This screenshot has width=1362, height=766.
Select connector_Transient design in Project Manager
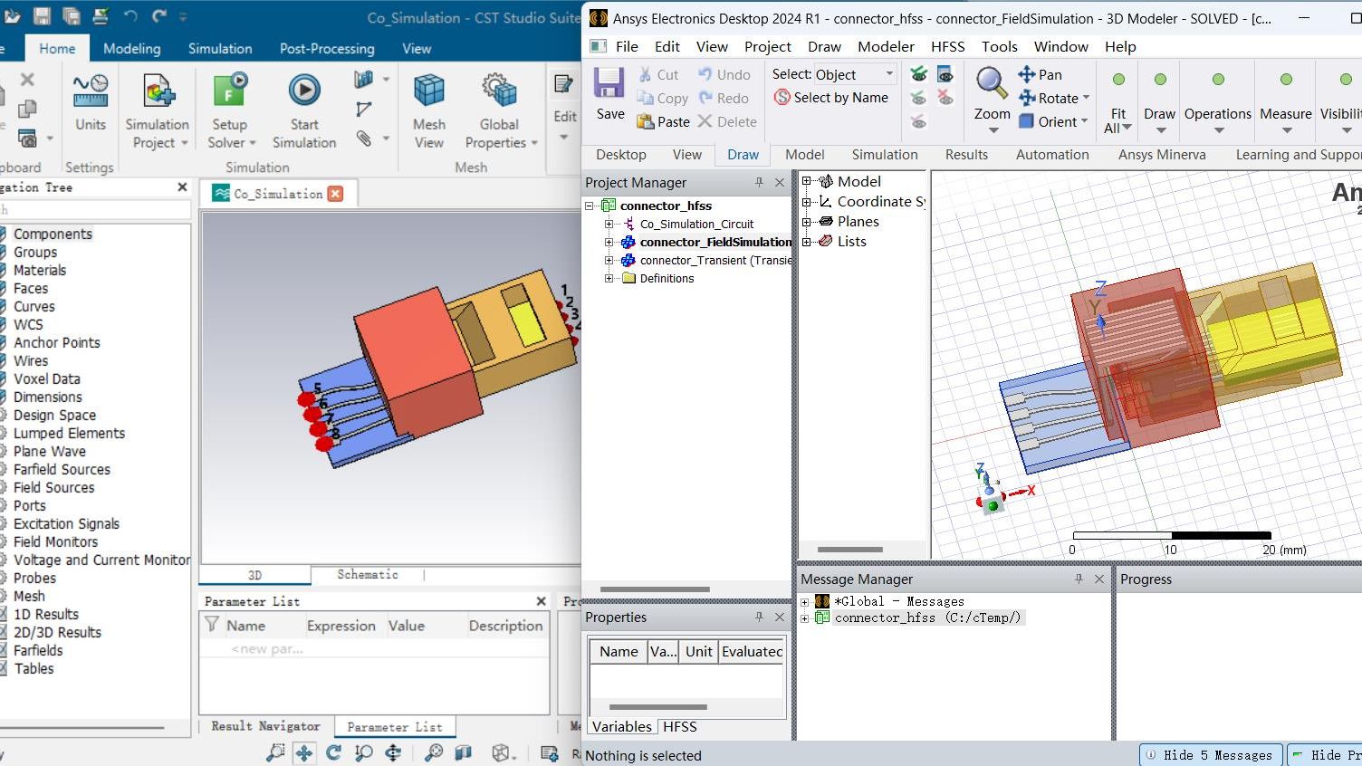706,260
